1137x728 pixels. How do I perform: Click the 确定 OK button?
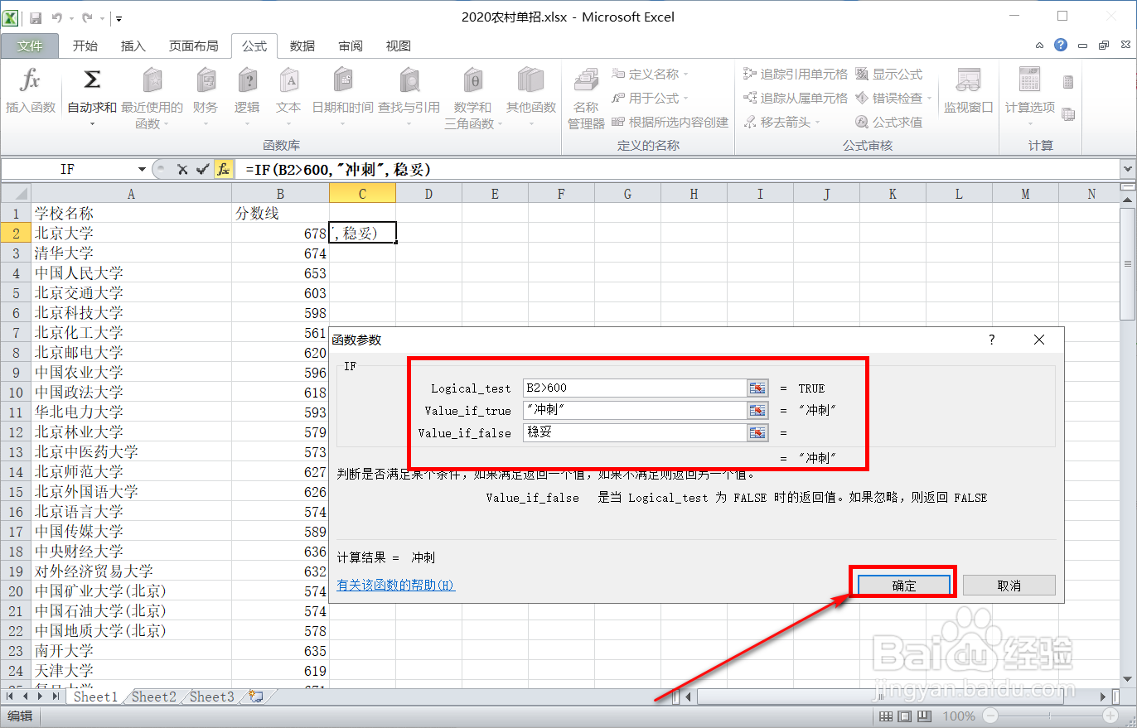903,585
